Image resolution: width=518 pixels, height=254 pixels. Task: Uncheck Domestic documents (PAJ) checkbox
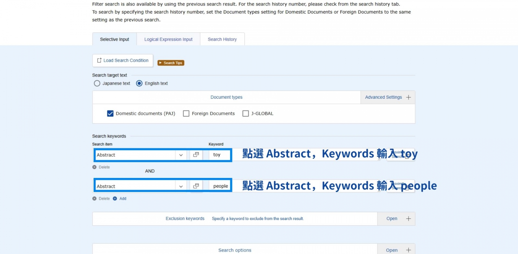coord(110,114)
